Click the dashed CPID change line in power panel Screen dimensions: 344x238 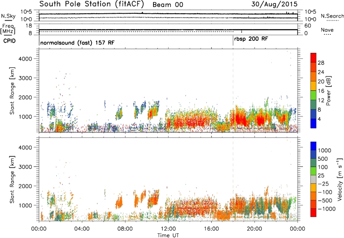(x=233, y=90)
